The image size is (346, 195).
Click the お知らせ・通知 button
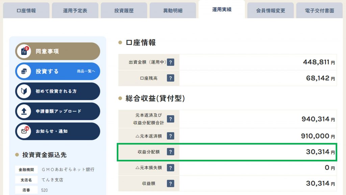click(x=57, y=131)
